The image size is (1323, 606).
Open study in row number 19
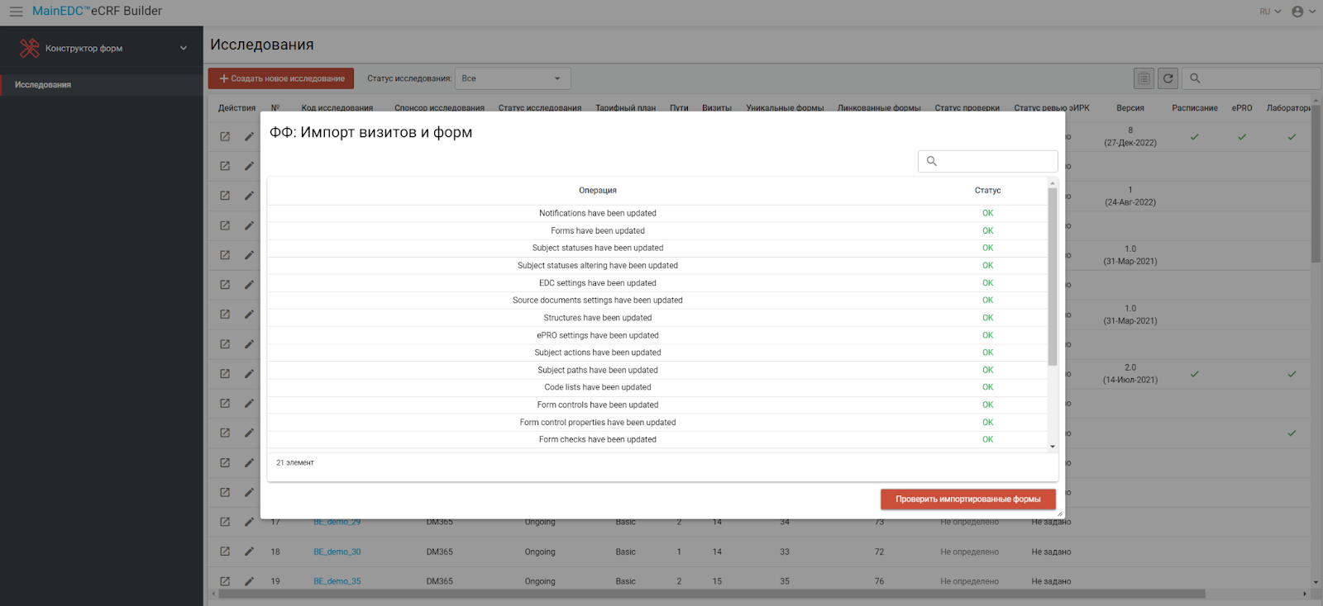[x=225, y=581]
